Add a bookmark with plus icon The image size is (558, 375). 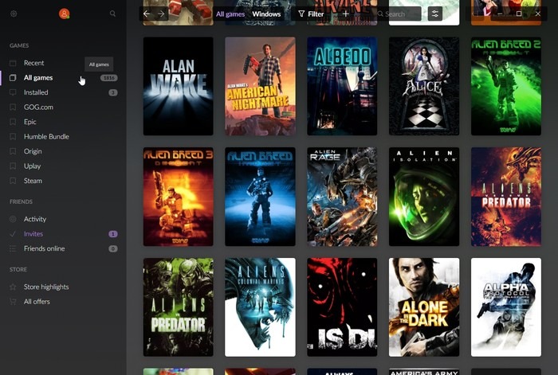click(x=345, y=14)
